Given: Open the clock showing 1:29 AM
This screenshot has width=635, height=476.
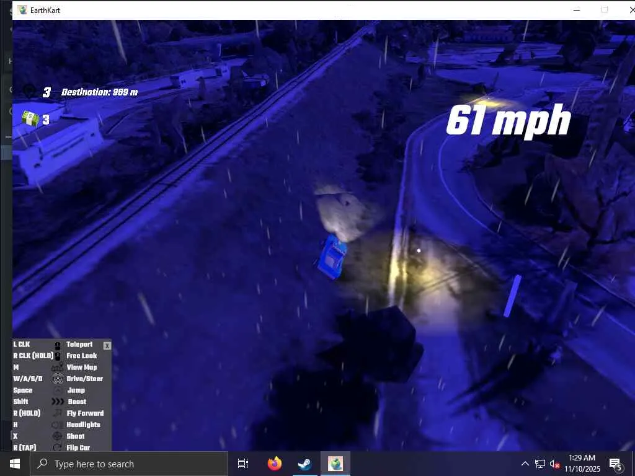Looking at the screenshot, I should (582, 464).
